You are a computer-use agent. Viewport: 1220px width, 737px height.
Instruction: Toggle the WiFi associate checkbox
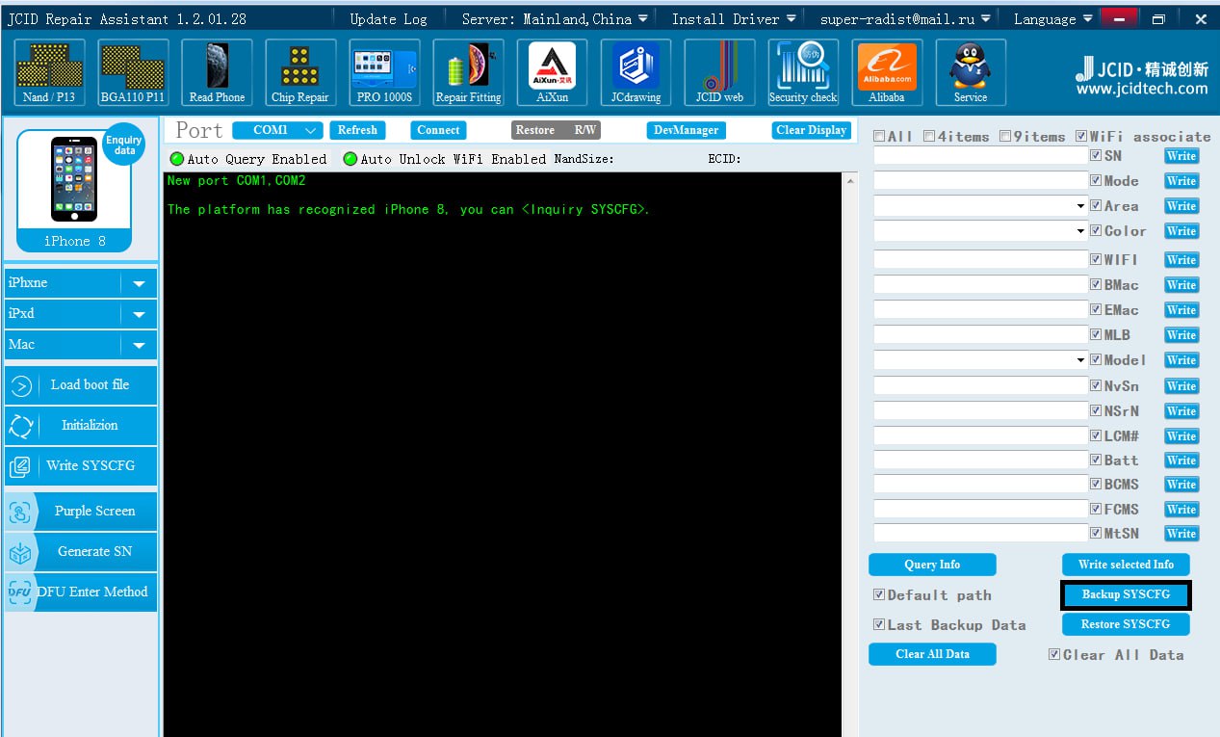(1081, 137)
